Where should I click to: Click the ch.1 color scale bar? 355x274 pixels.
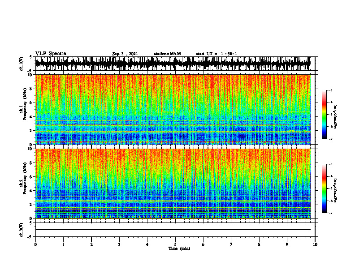pyautogui.click(x=324, y=115)
